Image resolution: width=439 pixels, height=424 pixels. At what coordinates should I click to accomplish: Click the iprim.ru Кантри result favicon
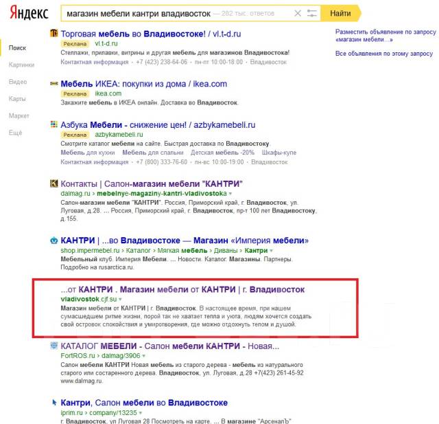pyautogui.click(x=54, y=402)
